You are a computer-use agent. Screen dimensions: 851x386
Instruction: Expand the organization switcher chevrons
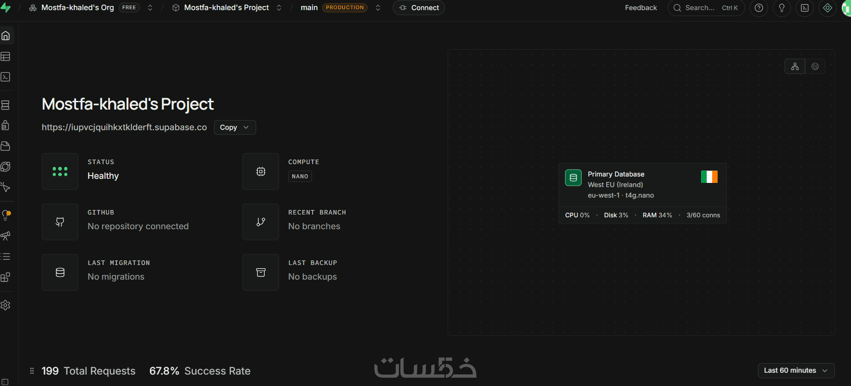click(150, 8)
